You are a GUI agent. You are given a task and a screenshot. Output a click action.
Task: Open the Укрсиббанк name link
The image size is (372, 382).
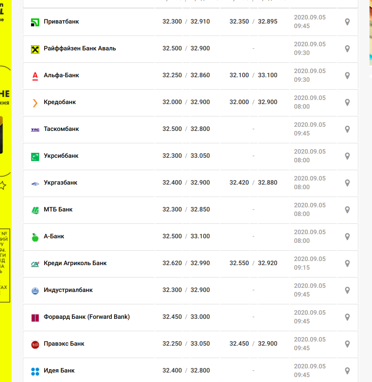tap(61, 156)
